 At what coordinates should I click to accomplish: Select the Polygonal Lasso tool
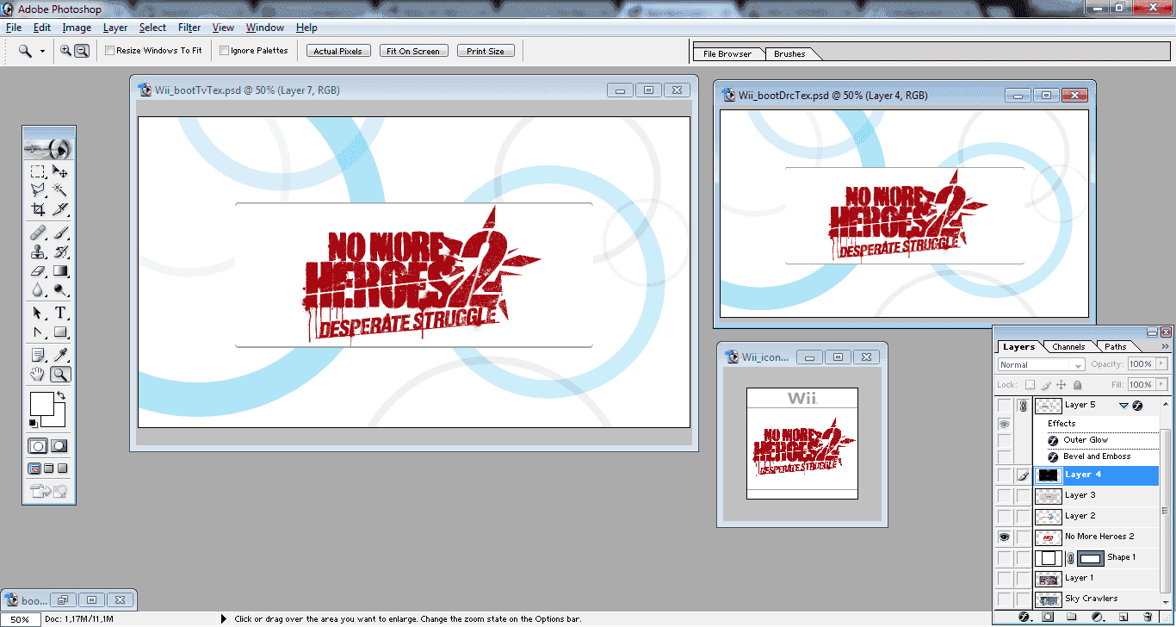click(x=38, y=189)
